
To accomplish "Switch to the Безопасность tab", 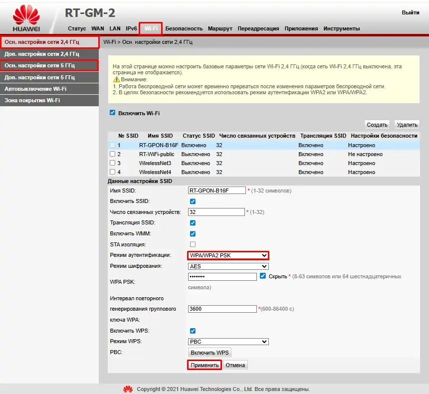I will pos(184,29).
